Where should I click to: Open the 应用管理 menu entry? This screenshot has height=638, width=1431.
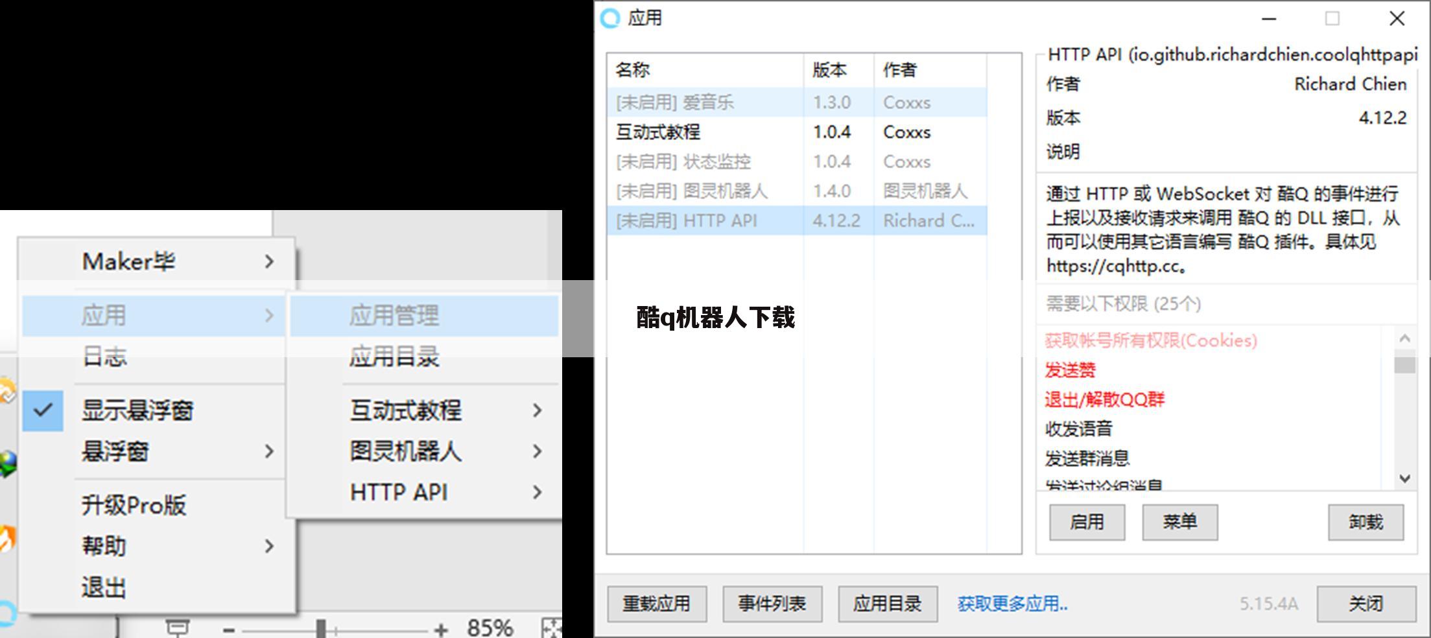(x=424, y=316)
